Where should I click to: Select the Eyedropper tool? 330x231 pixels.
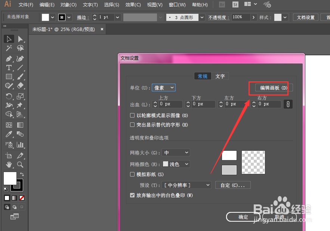click(x=9, y=134)
